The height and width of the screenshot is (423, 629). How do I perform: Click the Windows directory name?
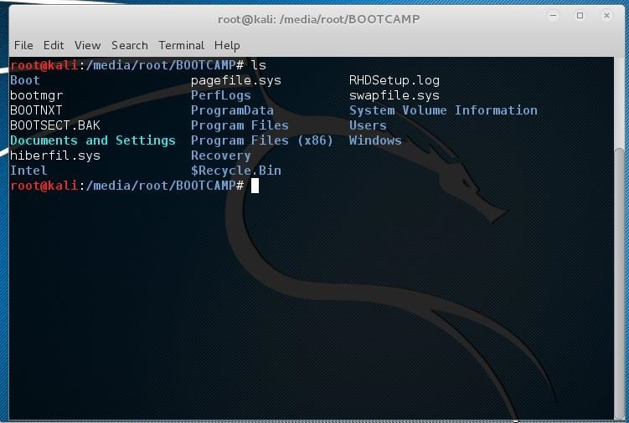[x=375, y=140]
